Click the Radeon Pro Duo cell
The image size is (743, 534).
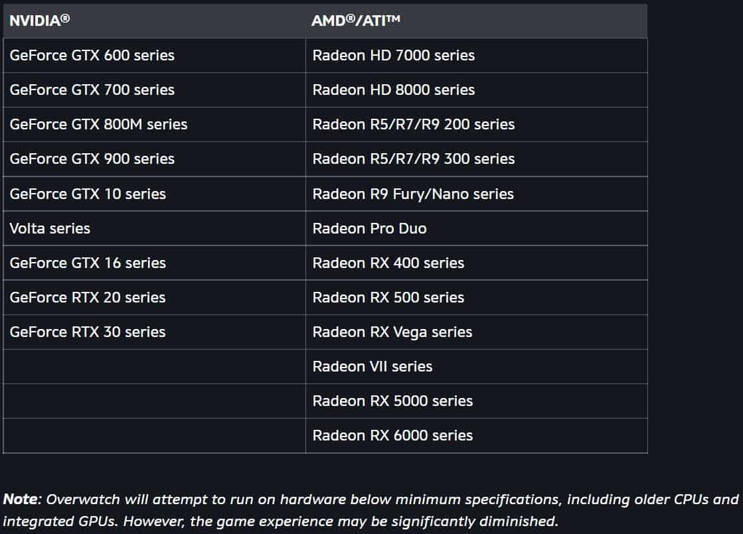click(x=370, y=228)
